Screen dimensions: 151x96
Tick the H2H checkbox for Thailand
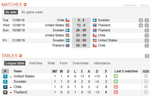(146, 92)
